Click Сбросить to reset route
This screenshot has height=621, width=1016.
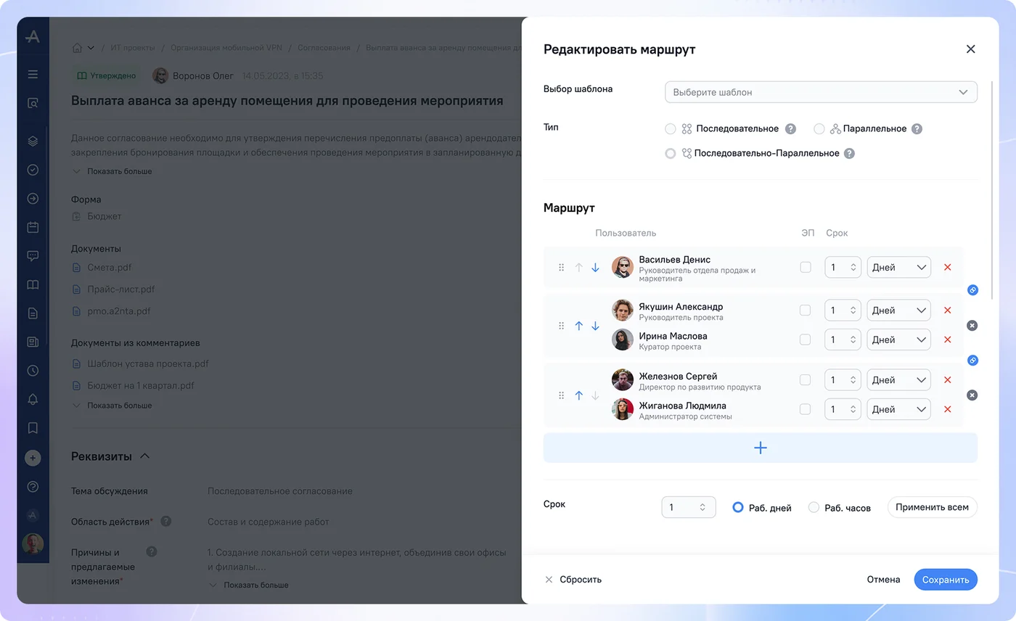point(573,580)
